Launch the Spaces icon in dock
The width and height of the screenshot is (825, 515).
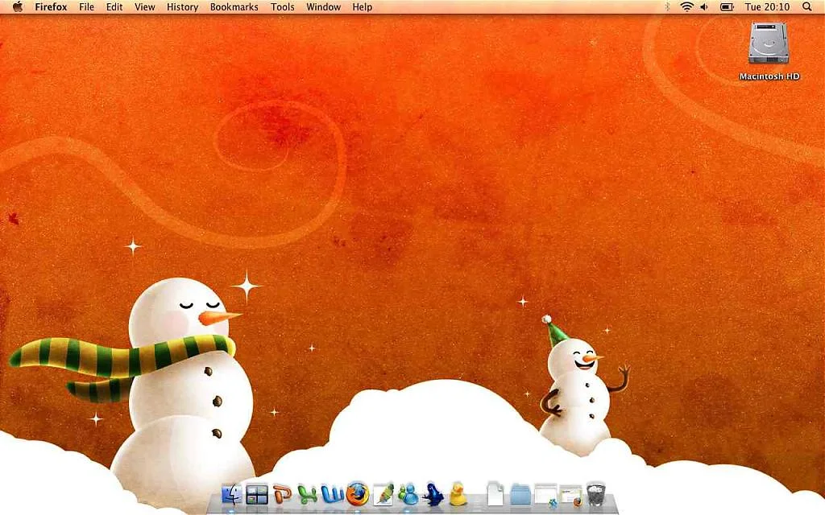click(257, 494)
